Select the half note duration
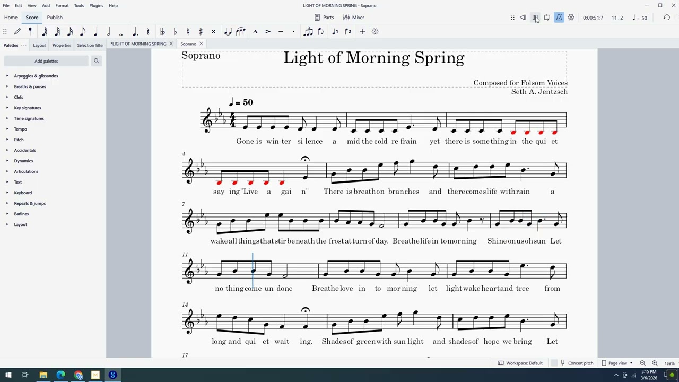Viewport: 679px width, 382px height. coord(108,32)
